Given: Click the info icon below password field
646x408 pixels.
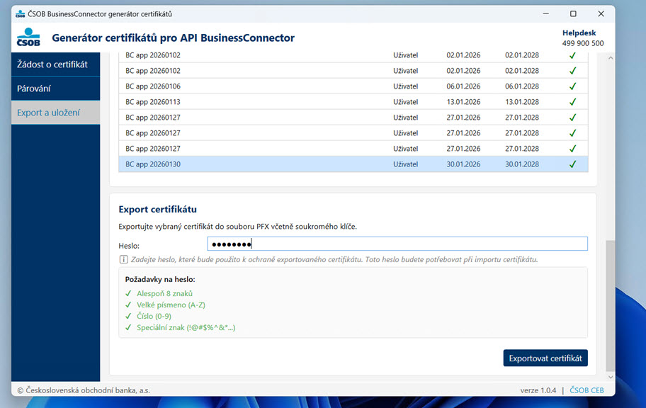Looking at the screenshot, I should coord(123,259).
